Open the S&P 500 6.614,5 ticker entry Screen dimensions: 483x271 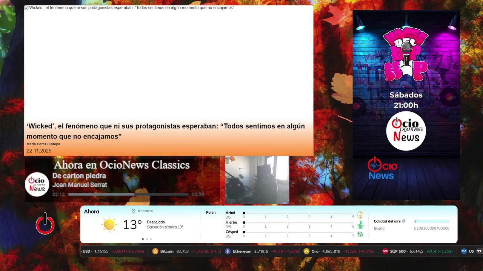(x=417, y=251)
